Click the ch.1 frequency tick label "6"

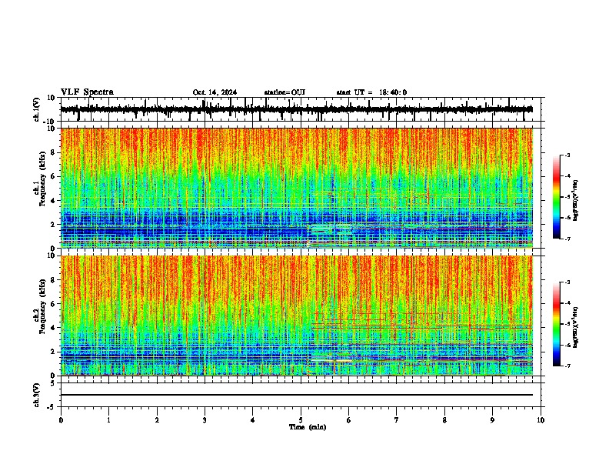(54, 176)
